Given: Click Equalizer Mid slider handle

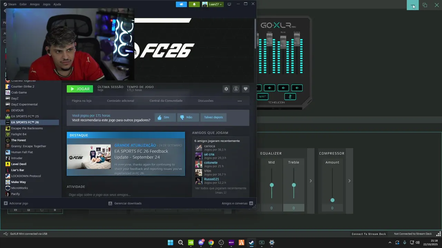Looking at the screenshot, I should click(x=272, y=185).
